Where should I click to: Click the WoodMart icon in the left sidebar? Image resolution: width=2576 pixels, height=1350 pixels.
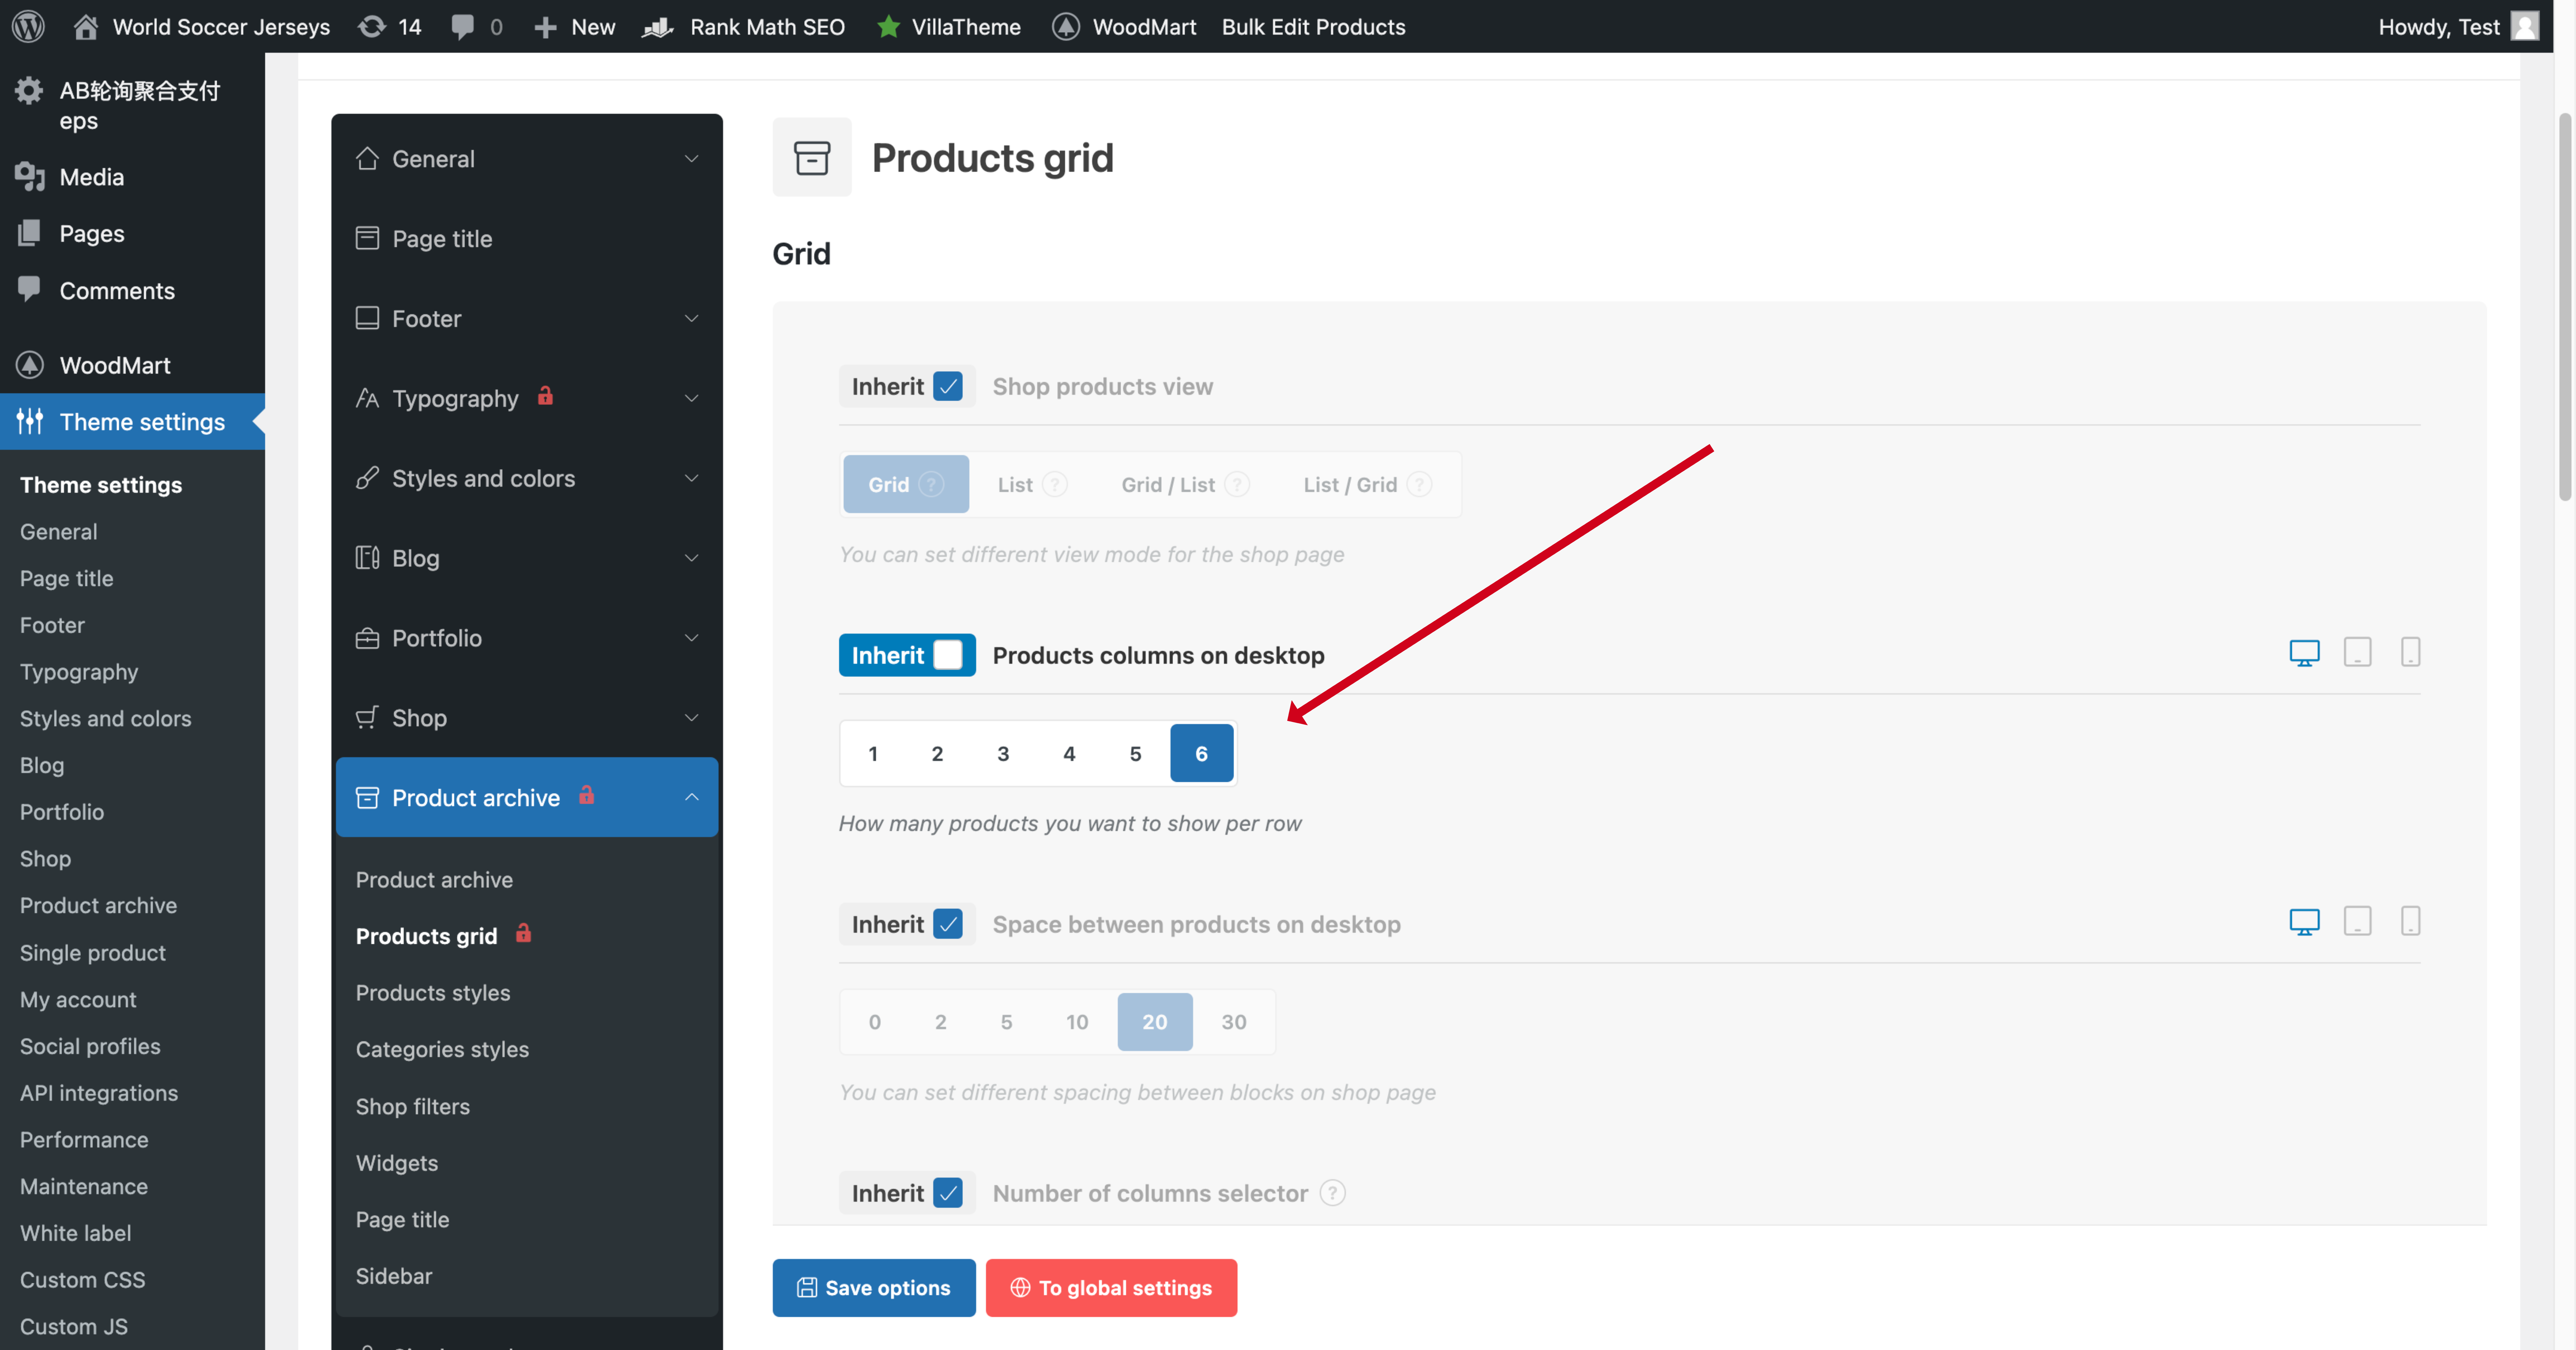[30, 365]
